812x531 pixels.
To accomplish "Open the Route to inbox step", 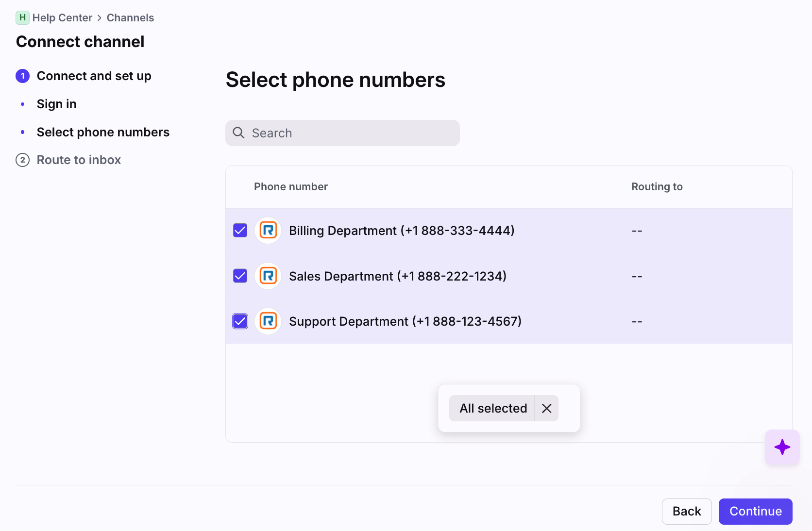I will [79, 160].
